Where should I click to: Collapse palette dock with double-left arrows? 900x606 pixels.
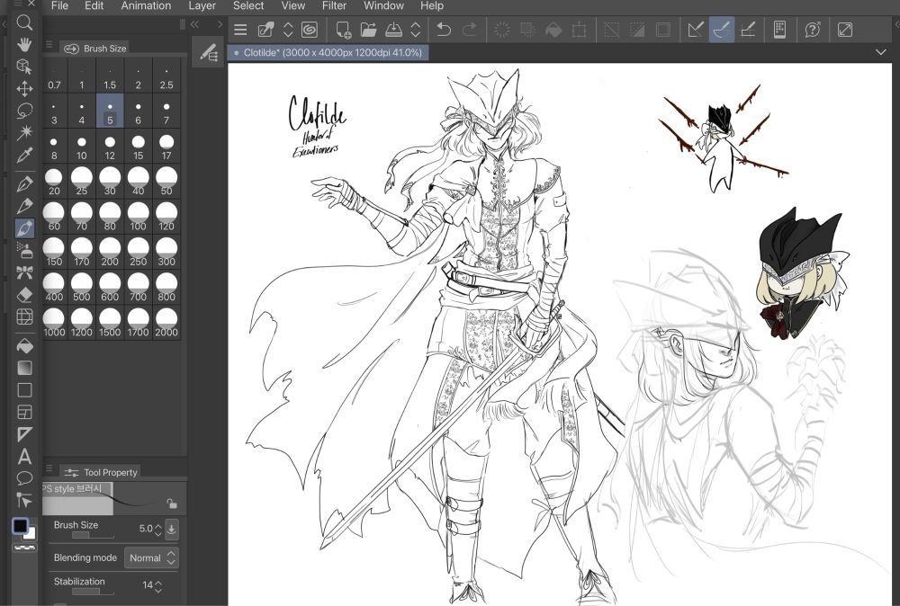click(195, 24)
